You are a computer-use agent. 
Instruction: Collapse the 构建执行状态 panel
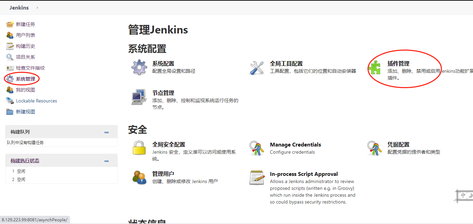coord(107,161)
